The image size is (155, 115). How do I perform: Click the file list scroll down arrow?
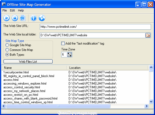[x=151, y=101]
